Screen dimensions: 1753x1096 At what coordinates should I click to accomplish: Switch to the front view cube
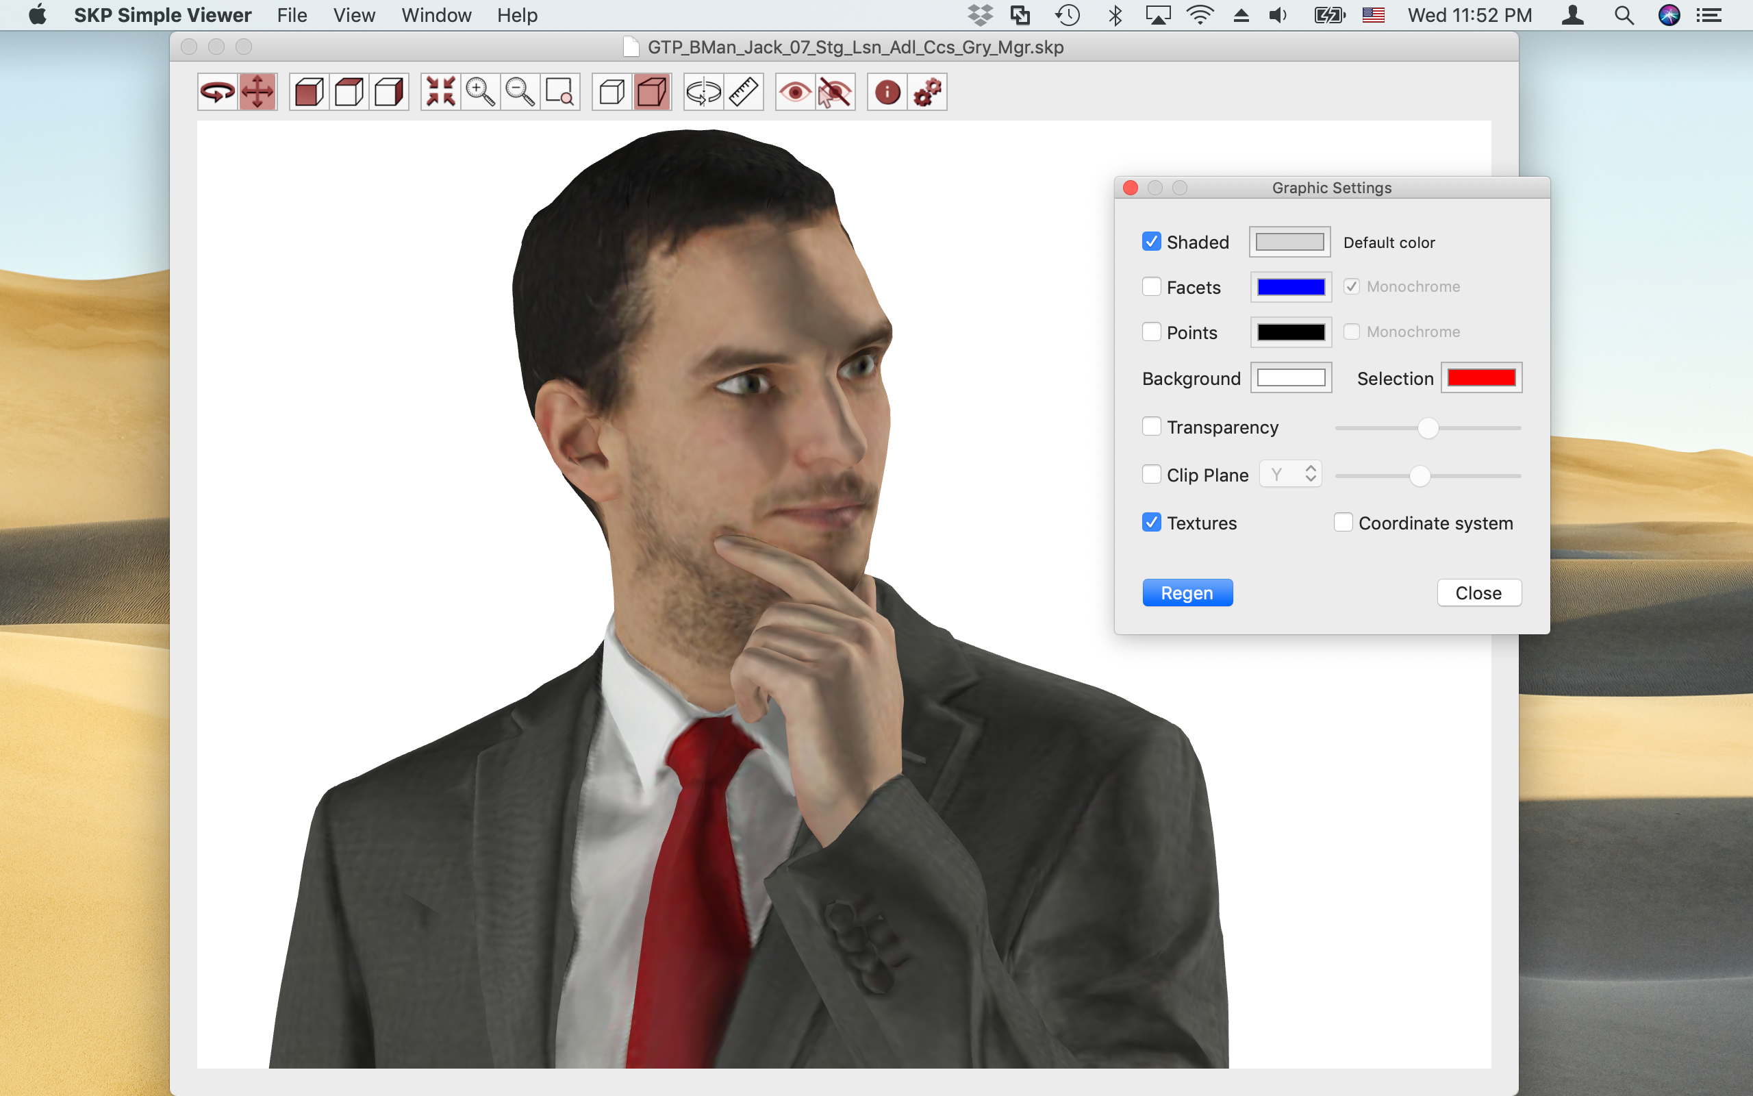[310, 92]
